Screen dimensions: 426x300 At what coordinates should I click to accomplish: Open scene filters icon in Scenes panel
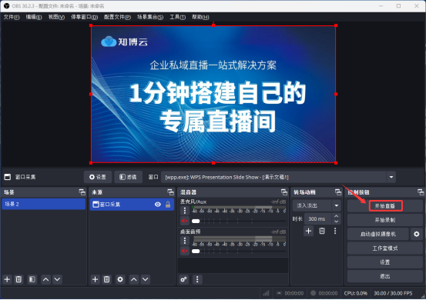pos(32,279)
